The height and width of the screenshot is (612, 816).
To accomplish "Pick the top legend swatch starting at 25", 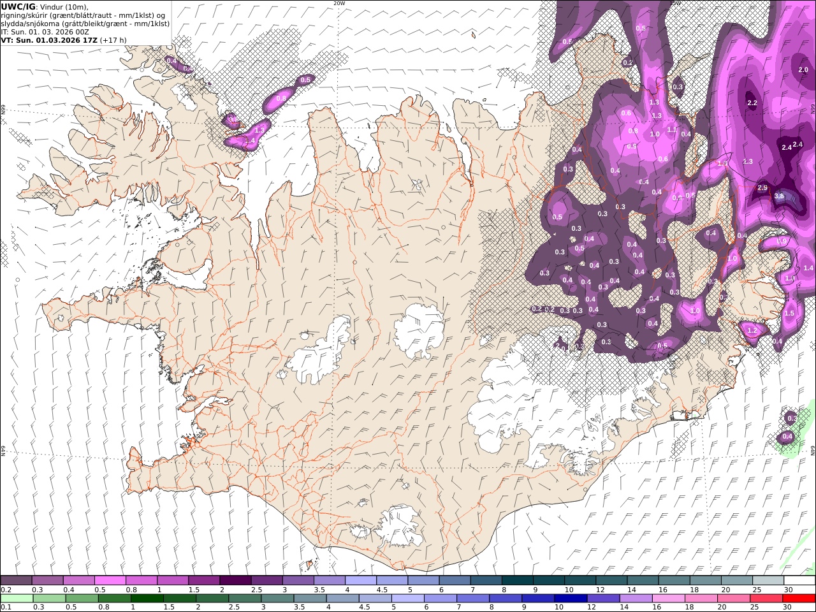I will click(x=768, y=581).
